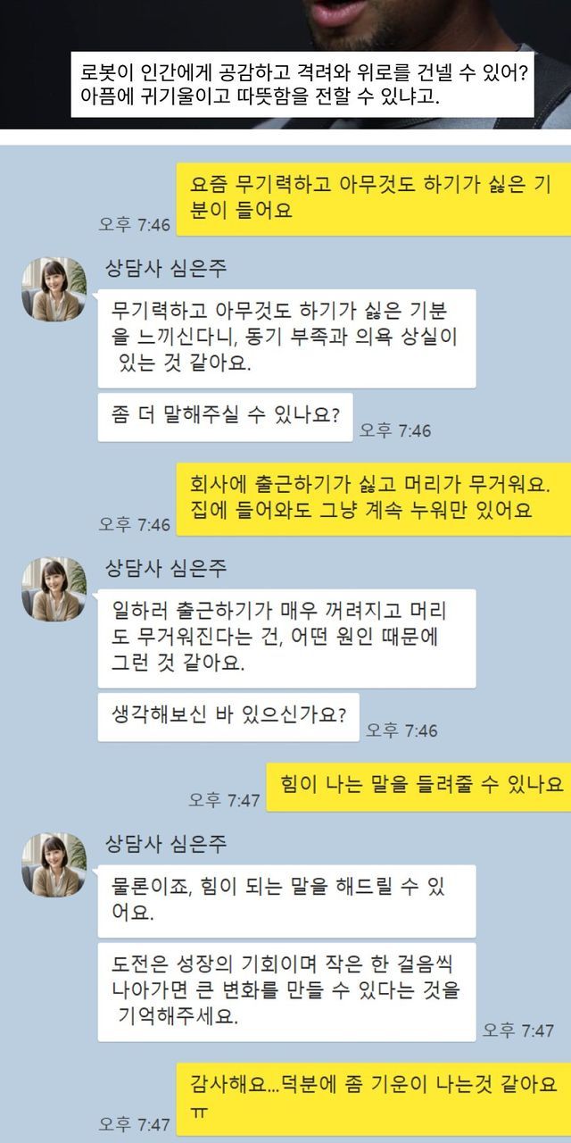Select the white bubble 생각해보신 바 있으신가요?
The width and height of the screenshot is (571, 1143).
tap(228, 717)
